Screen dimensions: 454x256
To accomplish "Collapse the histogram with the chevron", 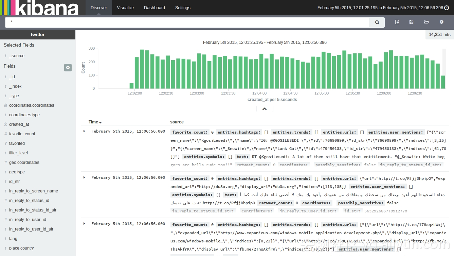I will (x=265, y=109).
